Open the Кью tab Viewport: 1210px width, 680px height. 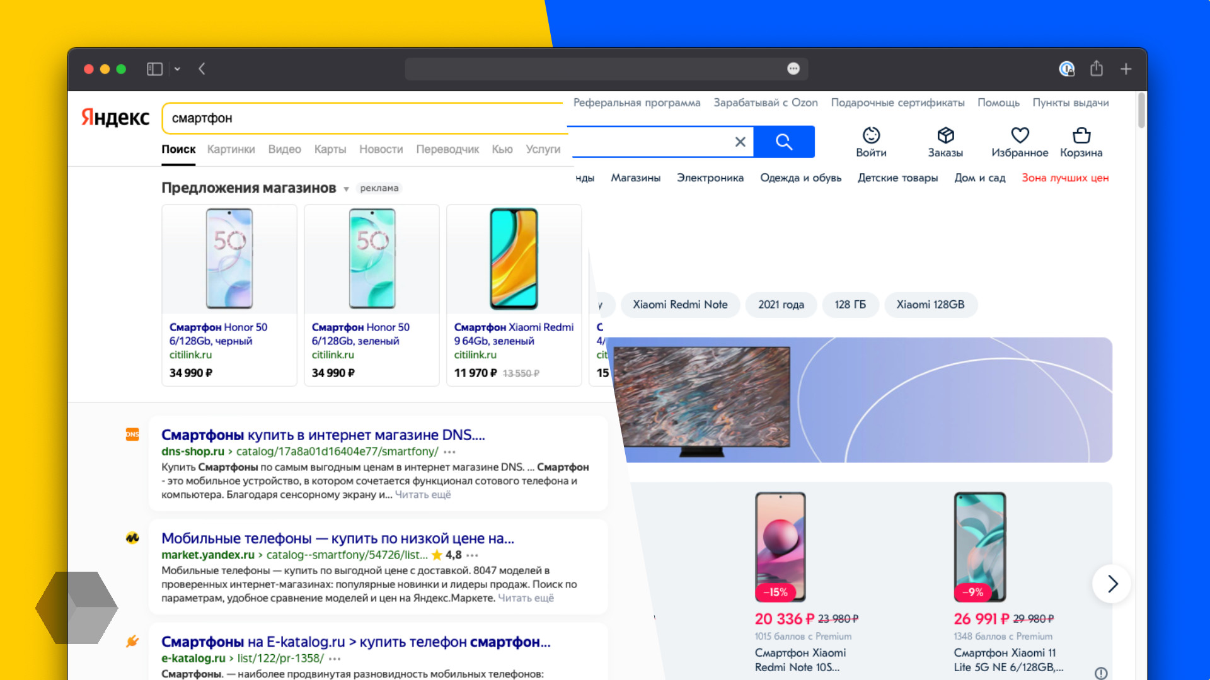coord(502,149)
